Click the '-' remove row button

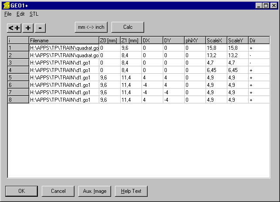pyautogui.click(x=40, y=27)
